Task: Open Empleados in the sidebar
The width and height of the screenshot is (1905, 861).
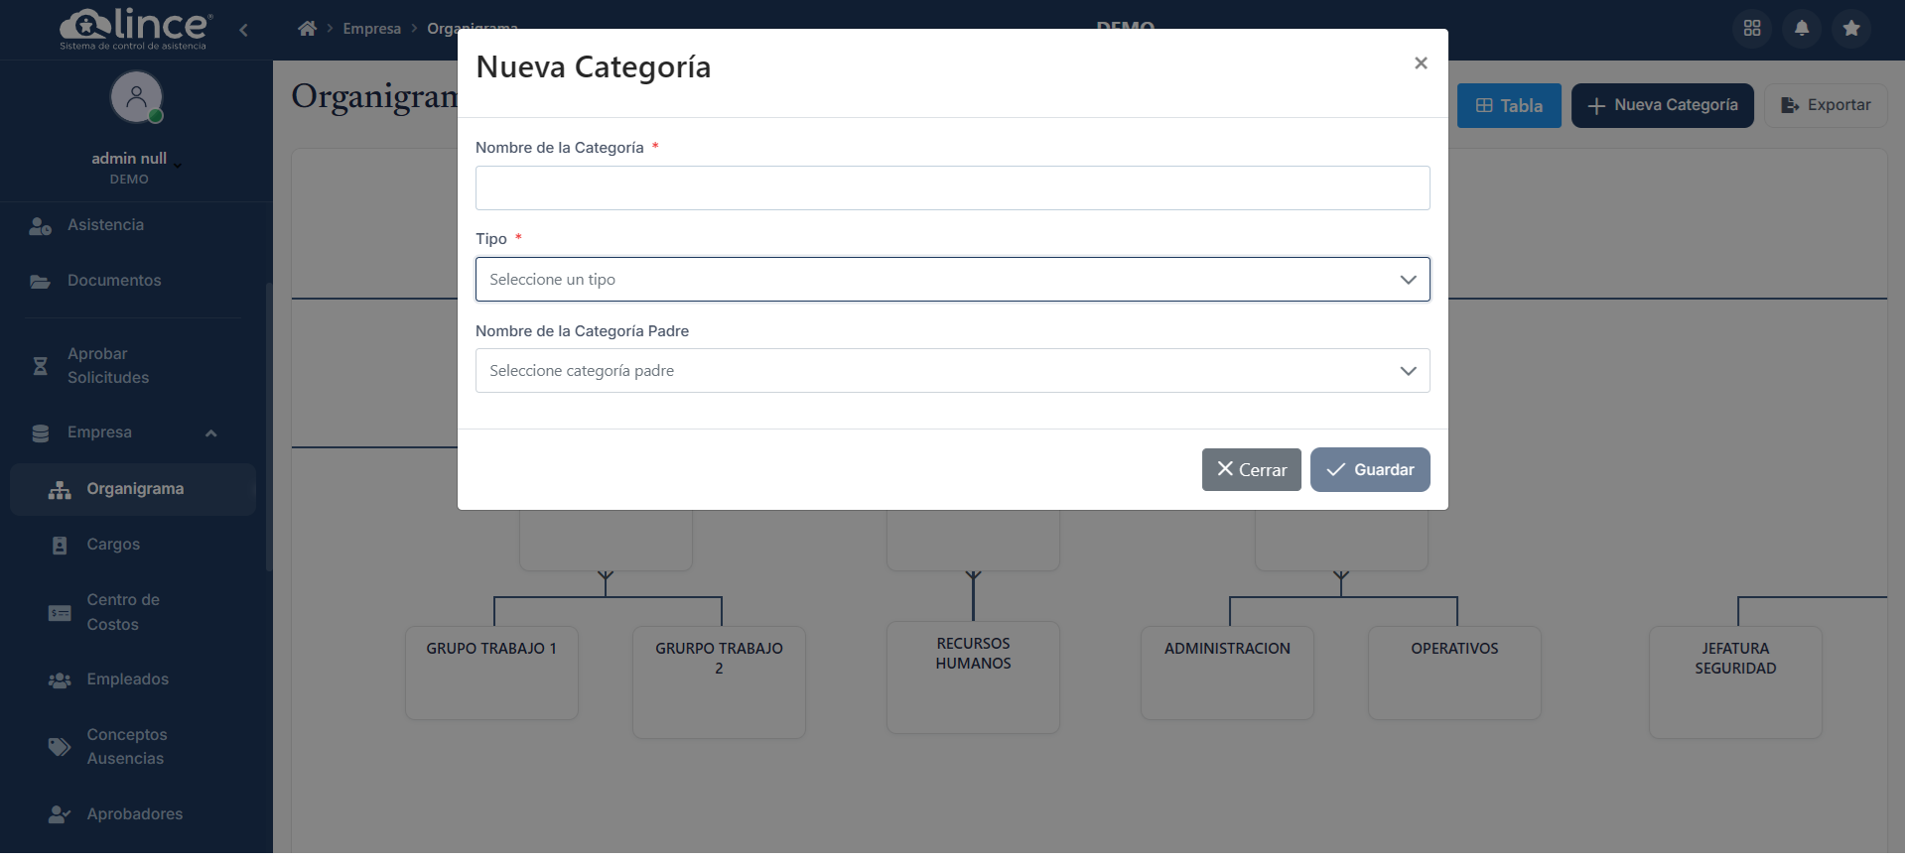Action: click(127, 679)
